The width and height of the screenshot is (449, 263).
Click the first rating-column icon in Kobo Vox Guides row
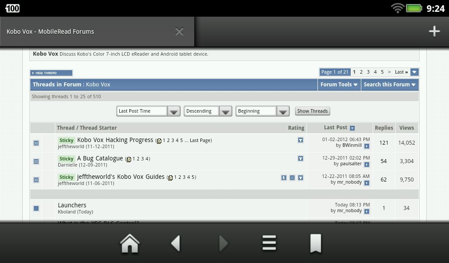coord(284,178)
